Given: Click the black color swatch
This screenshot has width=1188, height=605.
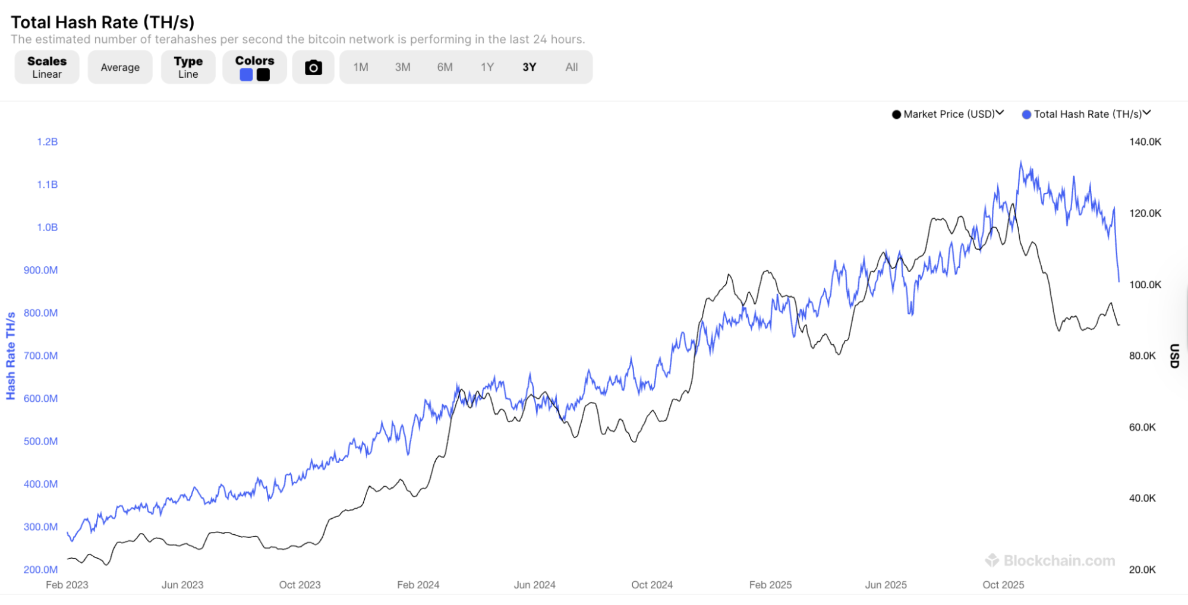Looking at the screenshot, I should [263, 75].
